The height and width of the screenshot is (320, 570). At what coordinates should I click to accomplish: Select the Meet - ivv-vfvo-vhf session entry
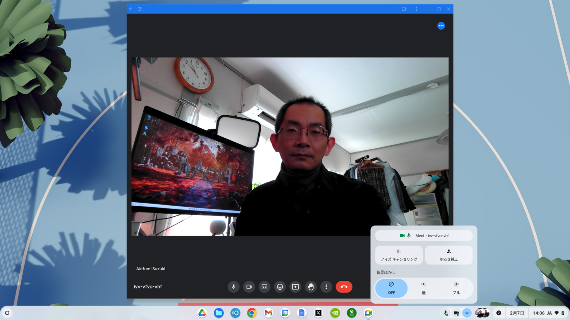pyautogui.click(x=424, y=235)
